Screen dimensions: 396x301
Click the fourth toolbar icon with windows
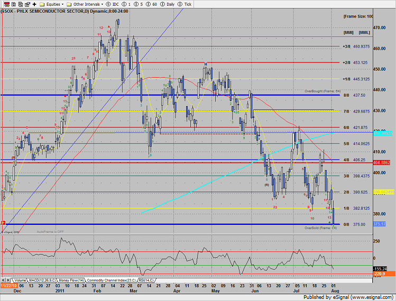pyautogui.click(x=27, y=4)
